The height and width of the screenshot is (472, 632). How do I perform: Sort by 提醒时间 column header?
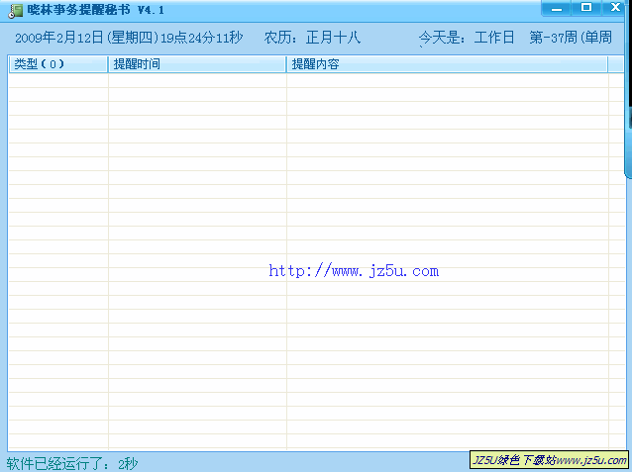197,64
